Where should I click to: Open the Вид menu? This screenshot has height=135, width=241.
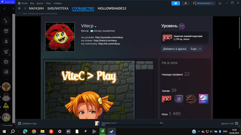point(32,3)
